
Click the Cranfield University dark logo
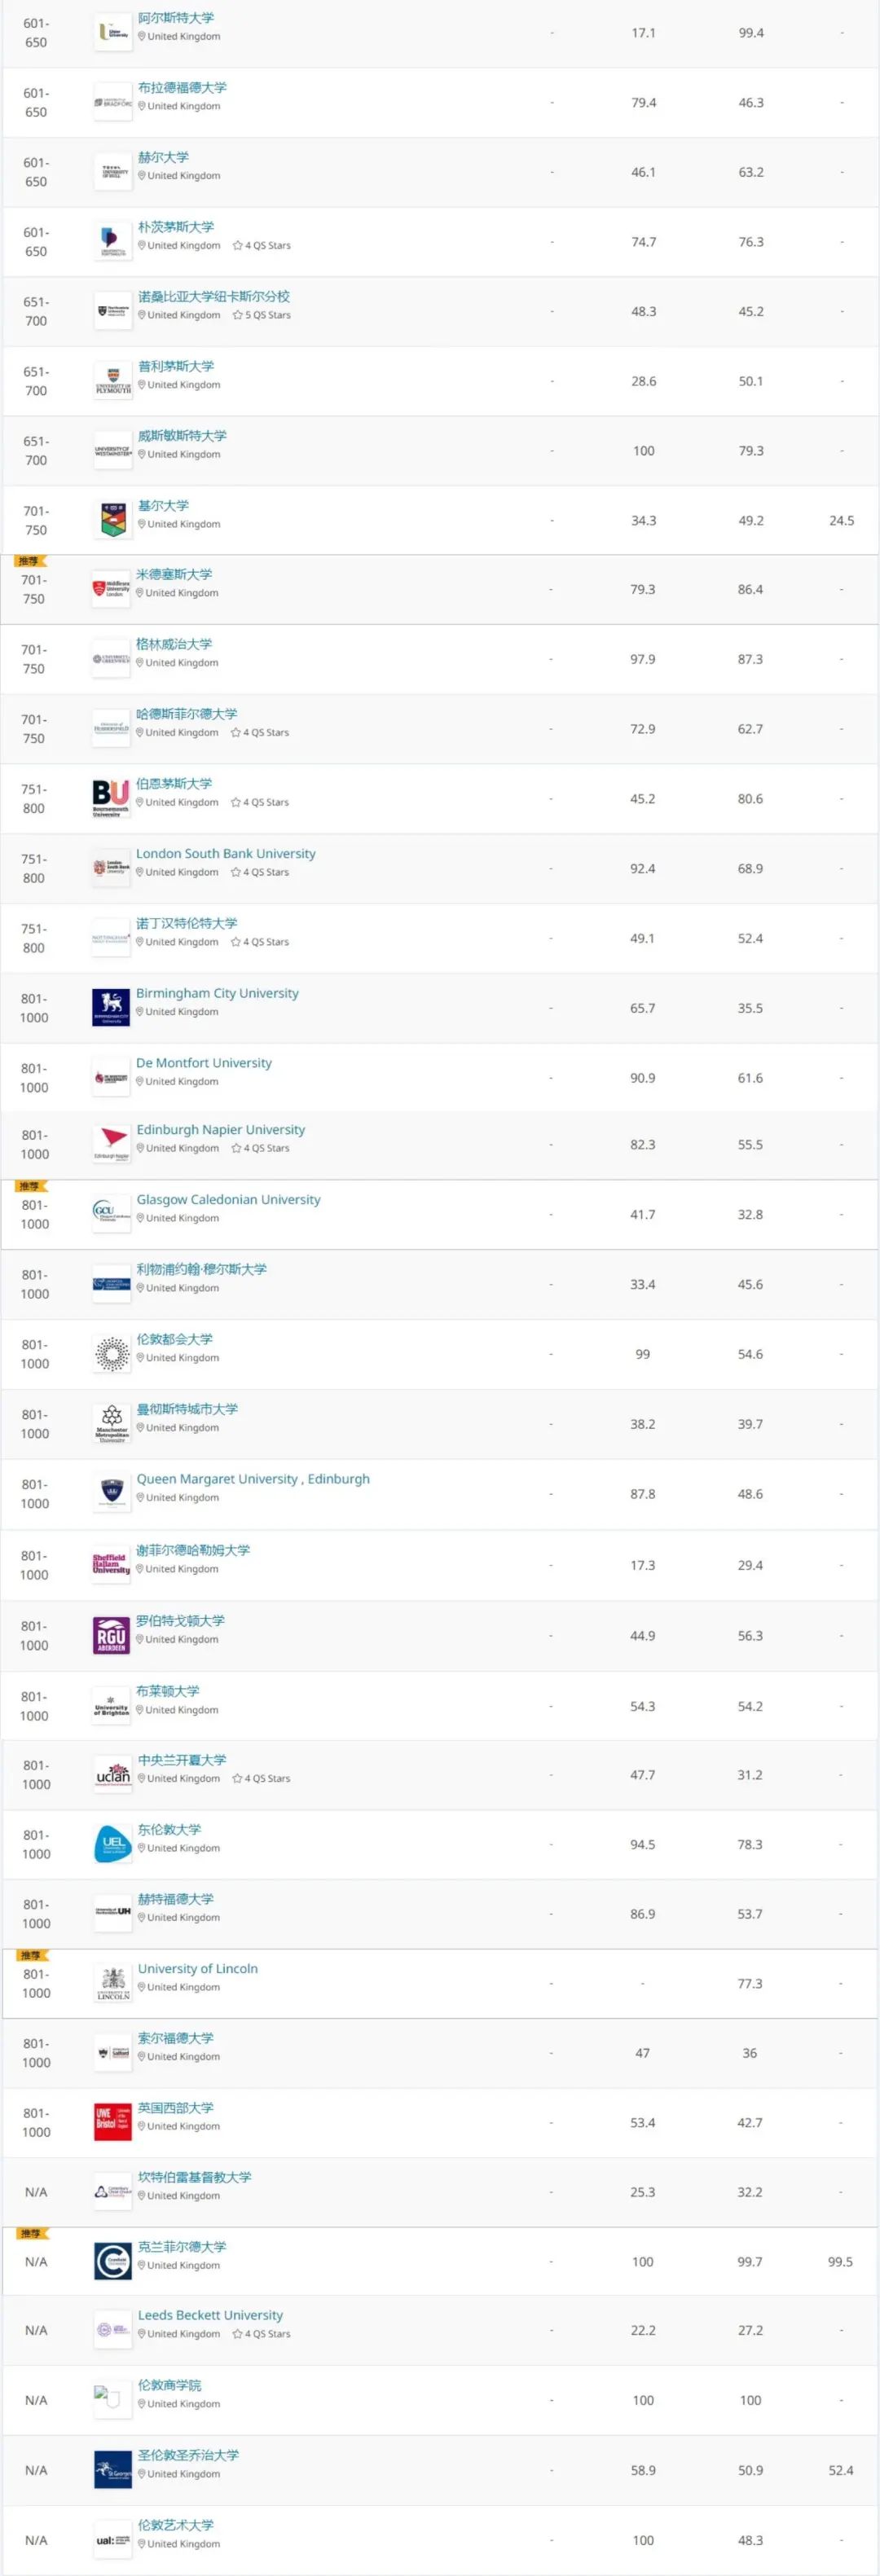point(113,2261)
